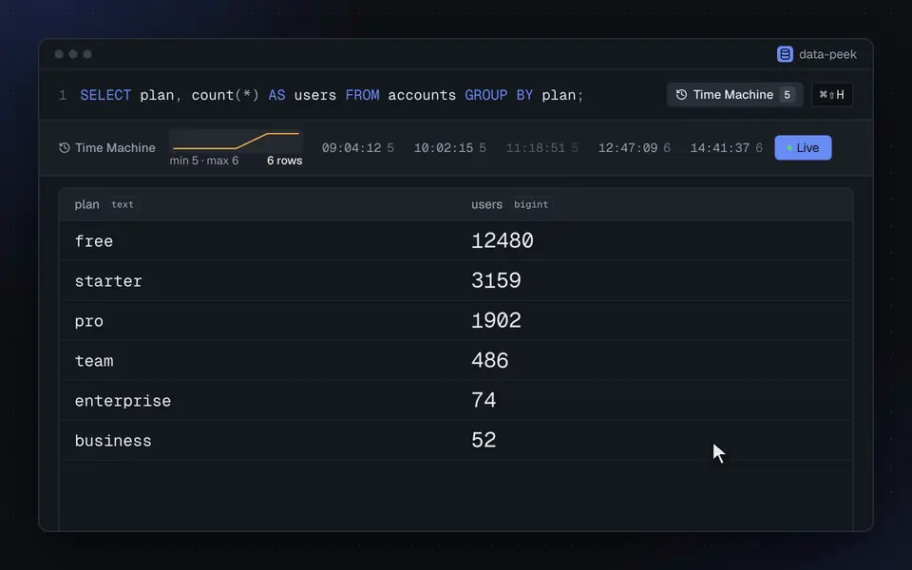912x570 pixels.
Task: Click the 1902 users value
Action: coord(496,320)
